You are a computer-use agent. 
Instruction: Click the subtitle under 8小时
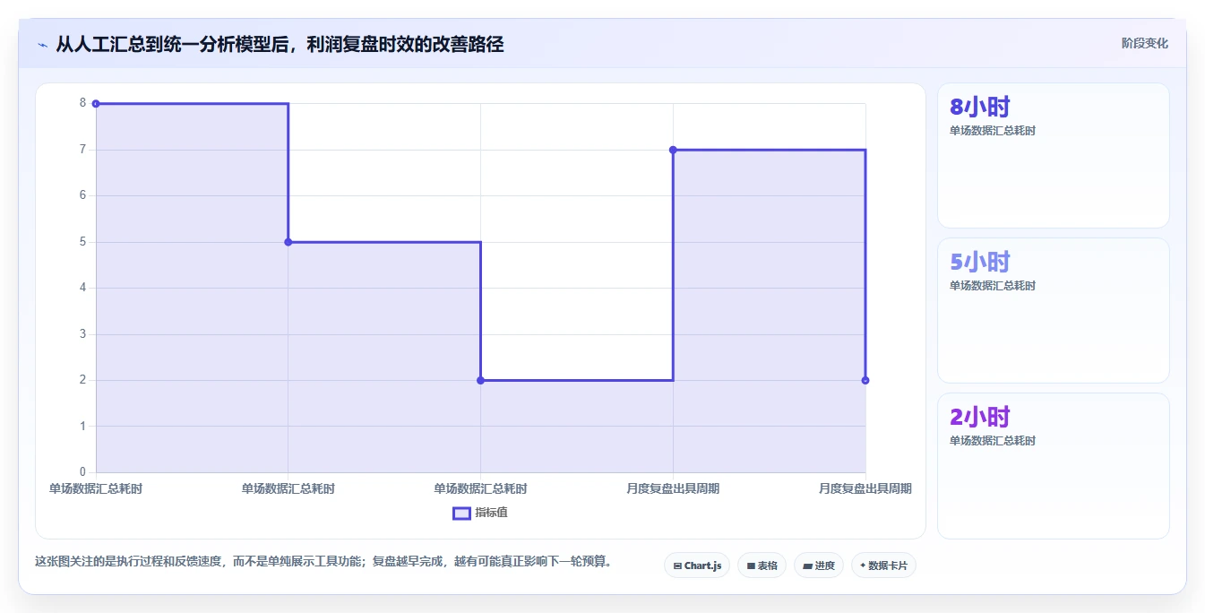point(993,131)
